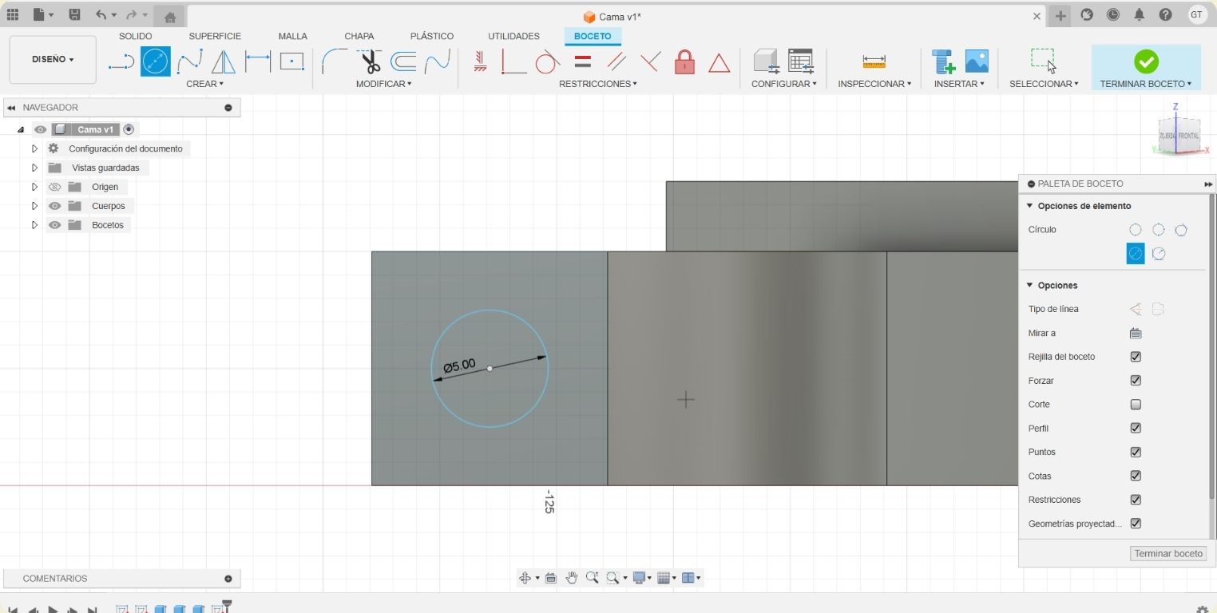Switch to the SUPERFICIE tab
The image size is (1217, 613).
[215, 36]
